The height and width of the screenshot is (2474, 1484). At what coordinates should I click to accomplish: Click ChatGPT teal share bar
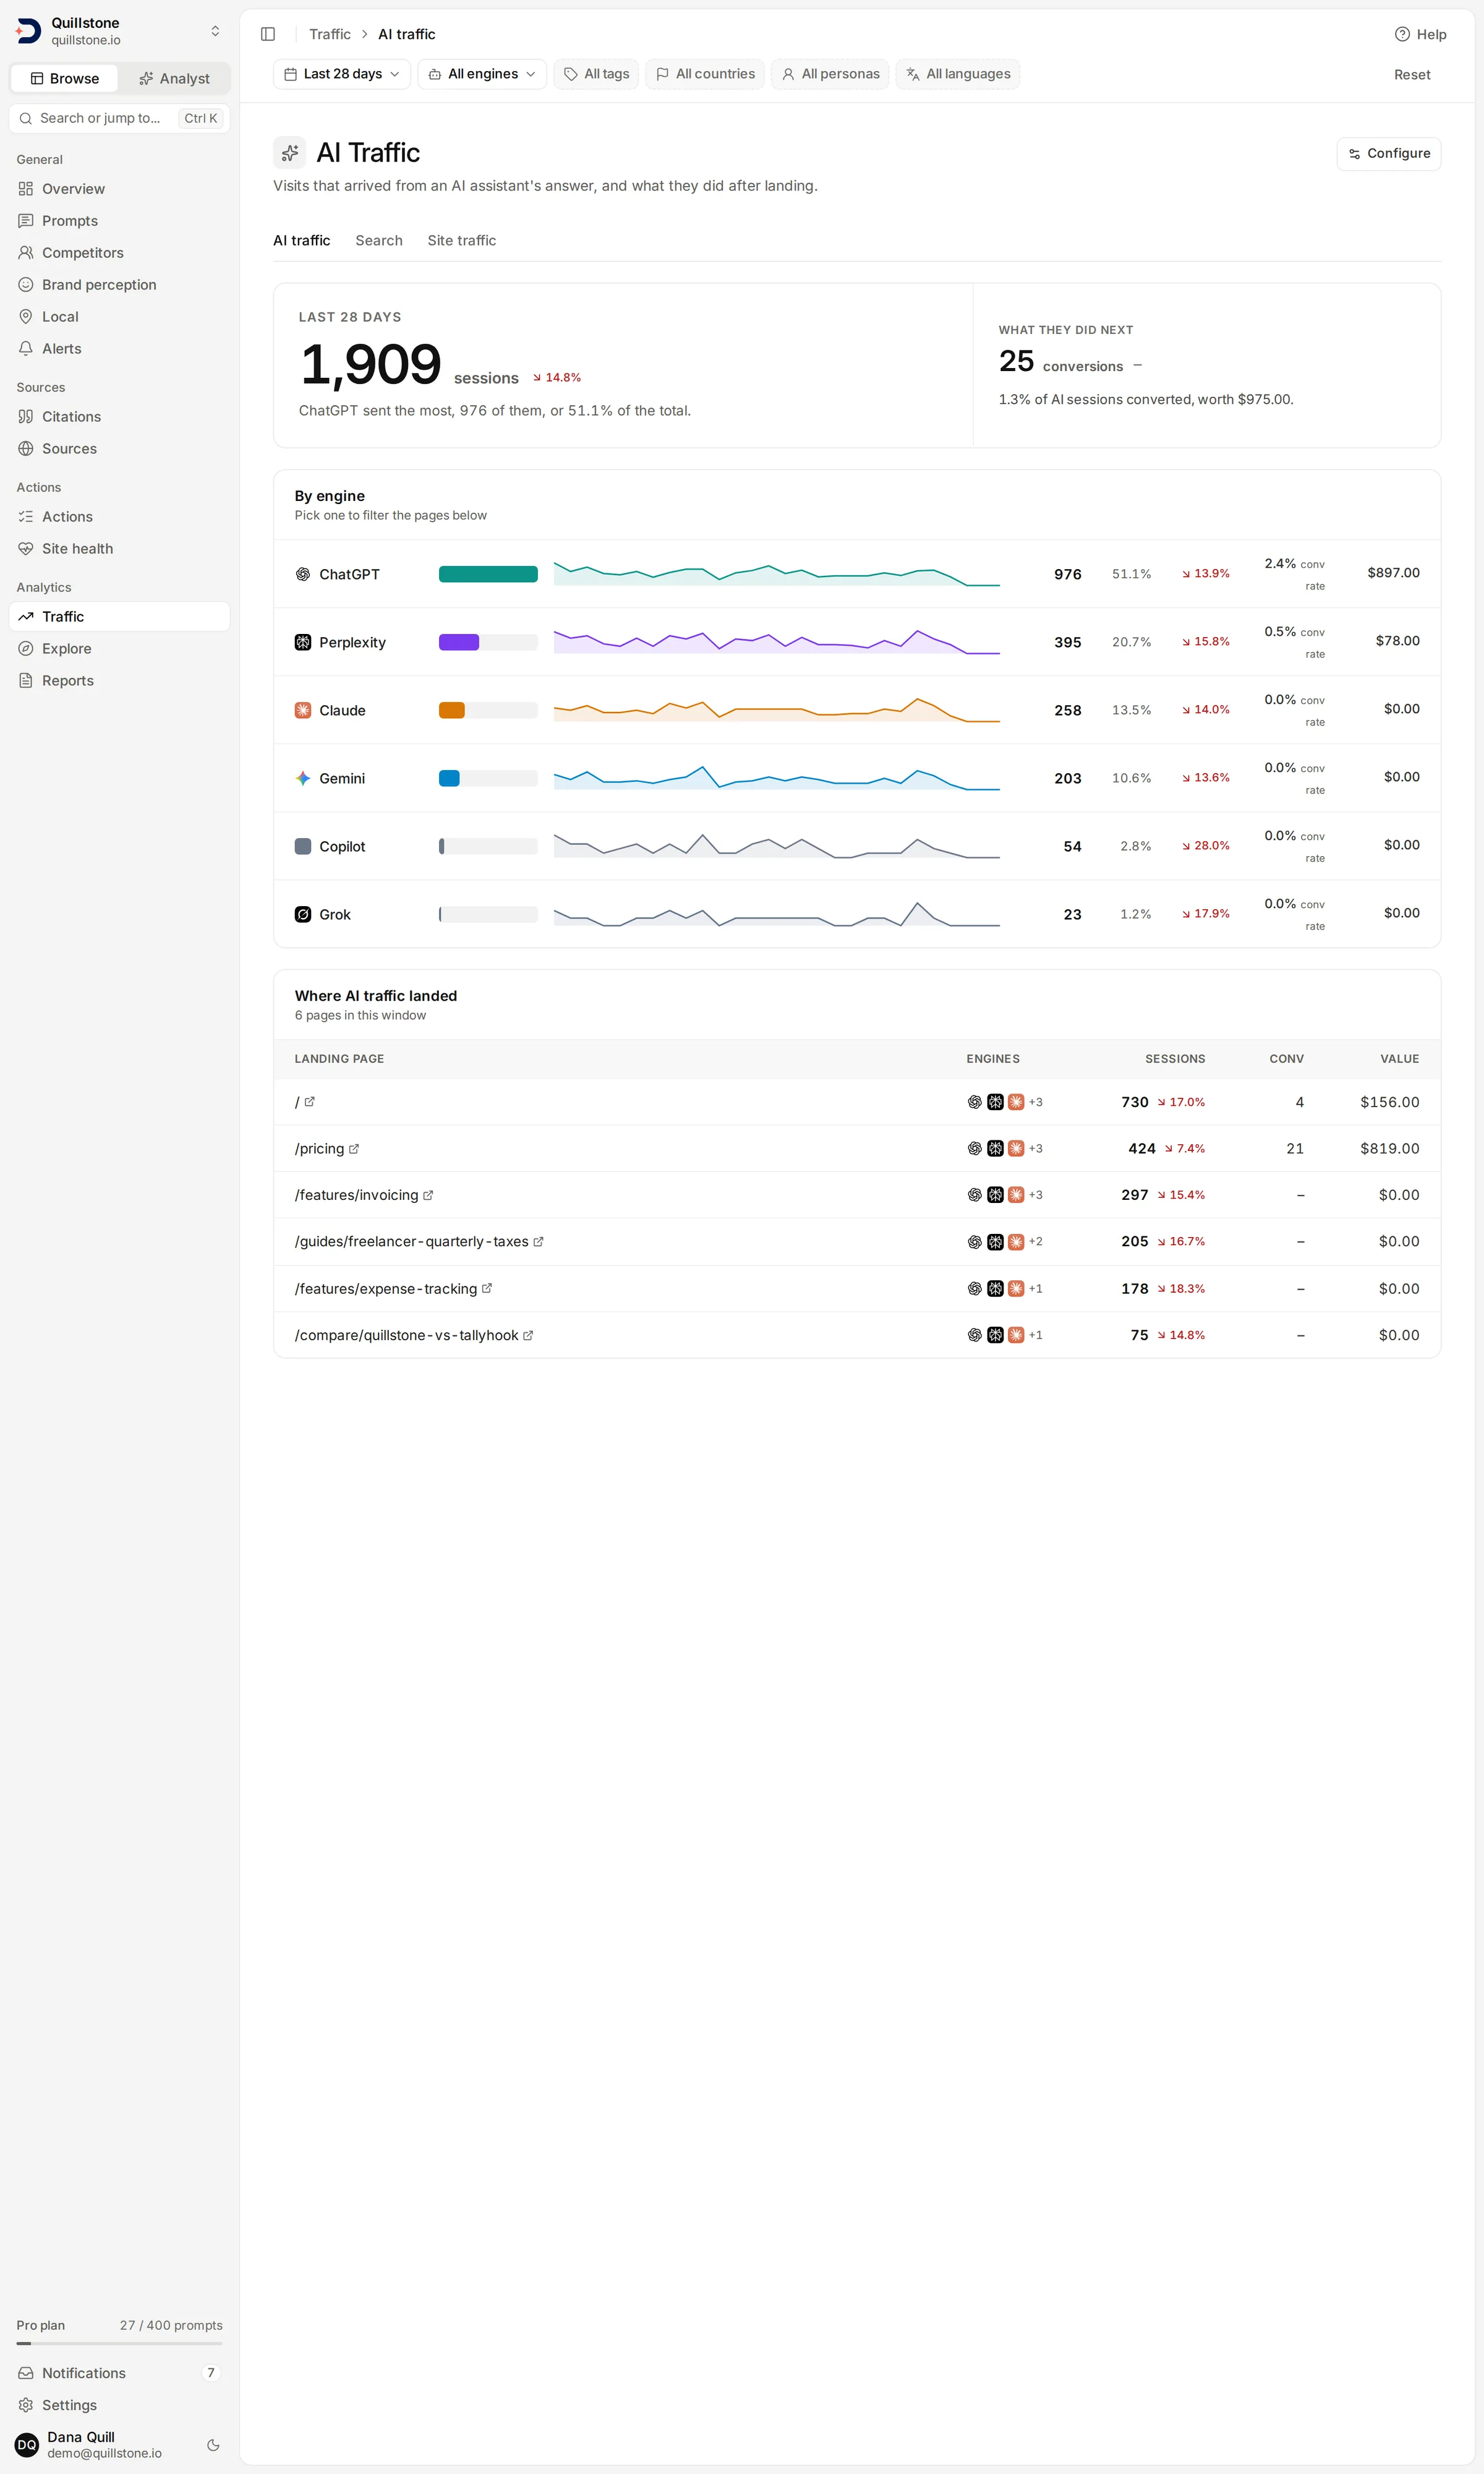coord(488,574)
